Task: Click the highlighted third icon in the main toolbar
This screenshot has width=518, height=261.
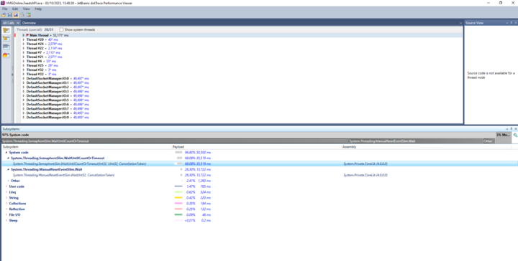Action: click(x=16, y=15)
